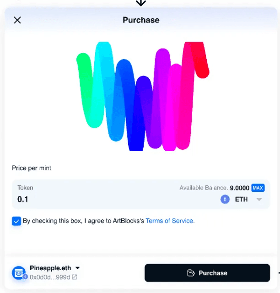Click the wallet icon inside the Purchase button

click(x=191, y=273)
